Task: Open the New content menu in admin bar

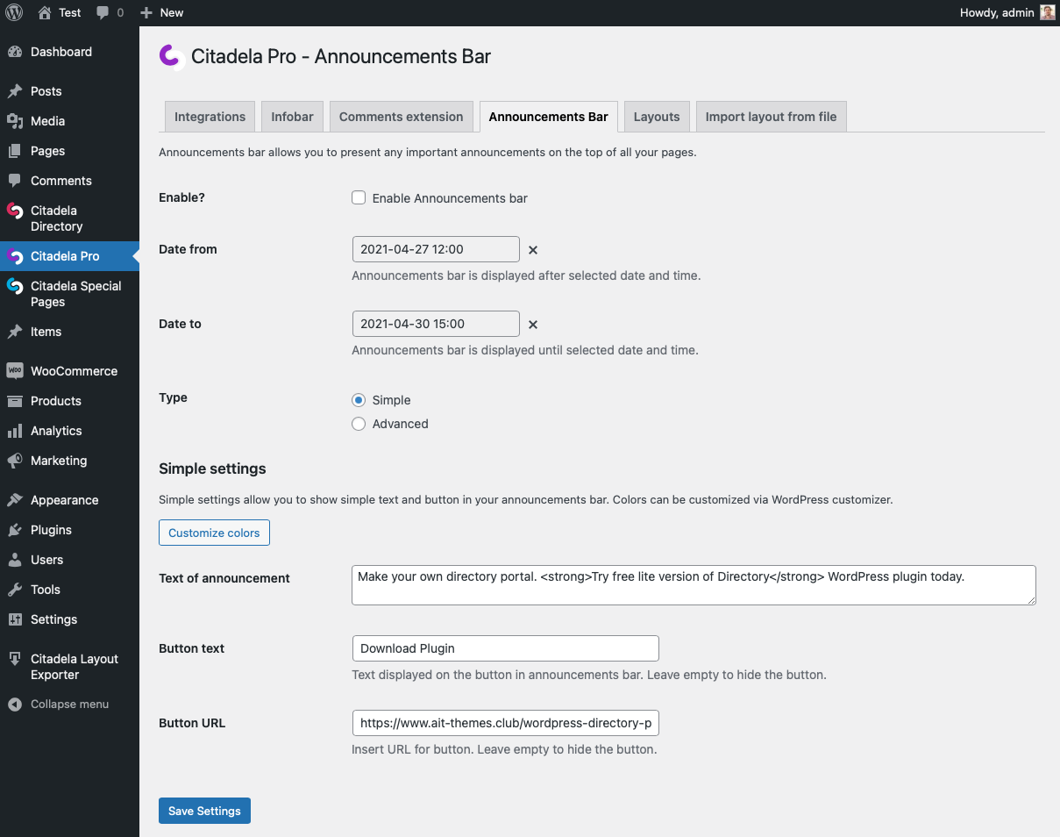Action: 162,12
